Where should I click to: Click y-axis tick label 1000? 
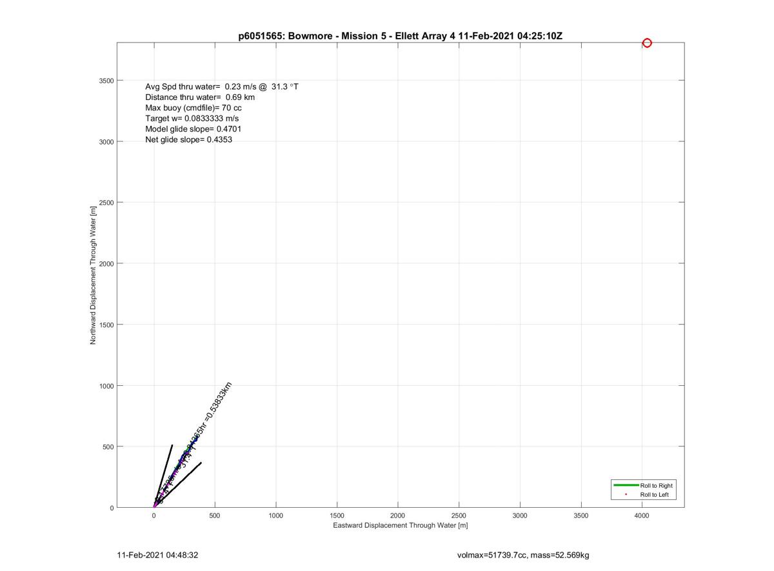click(x=106, y=386)
